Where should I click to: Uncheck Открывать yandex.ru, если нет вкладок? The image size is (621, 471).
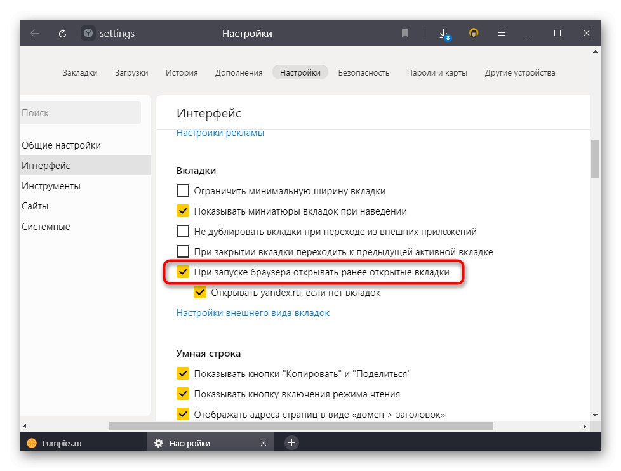(201, 292)
